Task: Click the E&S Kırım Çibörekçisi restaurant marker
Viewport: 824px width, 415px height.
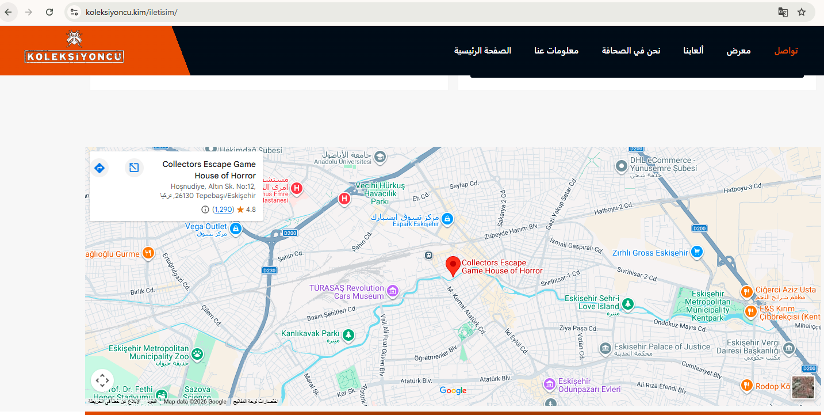Action: click(x=750, y=311)
